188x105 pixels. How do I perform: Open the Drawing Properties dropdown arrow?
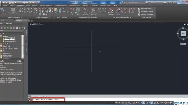155,15
